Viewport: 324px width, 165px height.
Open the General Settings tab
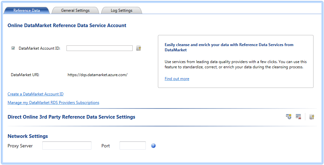coord(75,10)
